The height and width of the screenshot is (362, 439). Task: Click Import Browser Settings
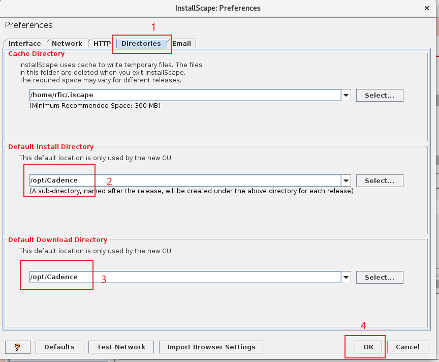(211, 347)
